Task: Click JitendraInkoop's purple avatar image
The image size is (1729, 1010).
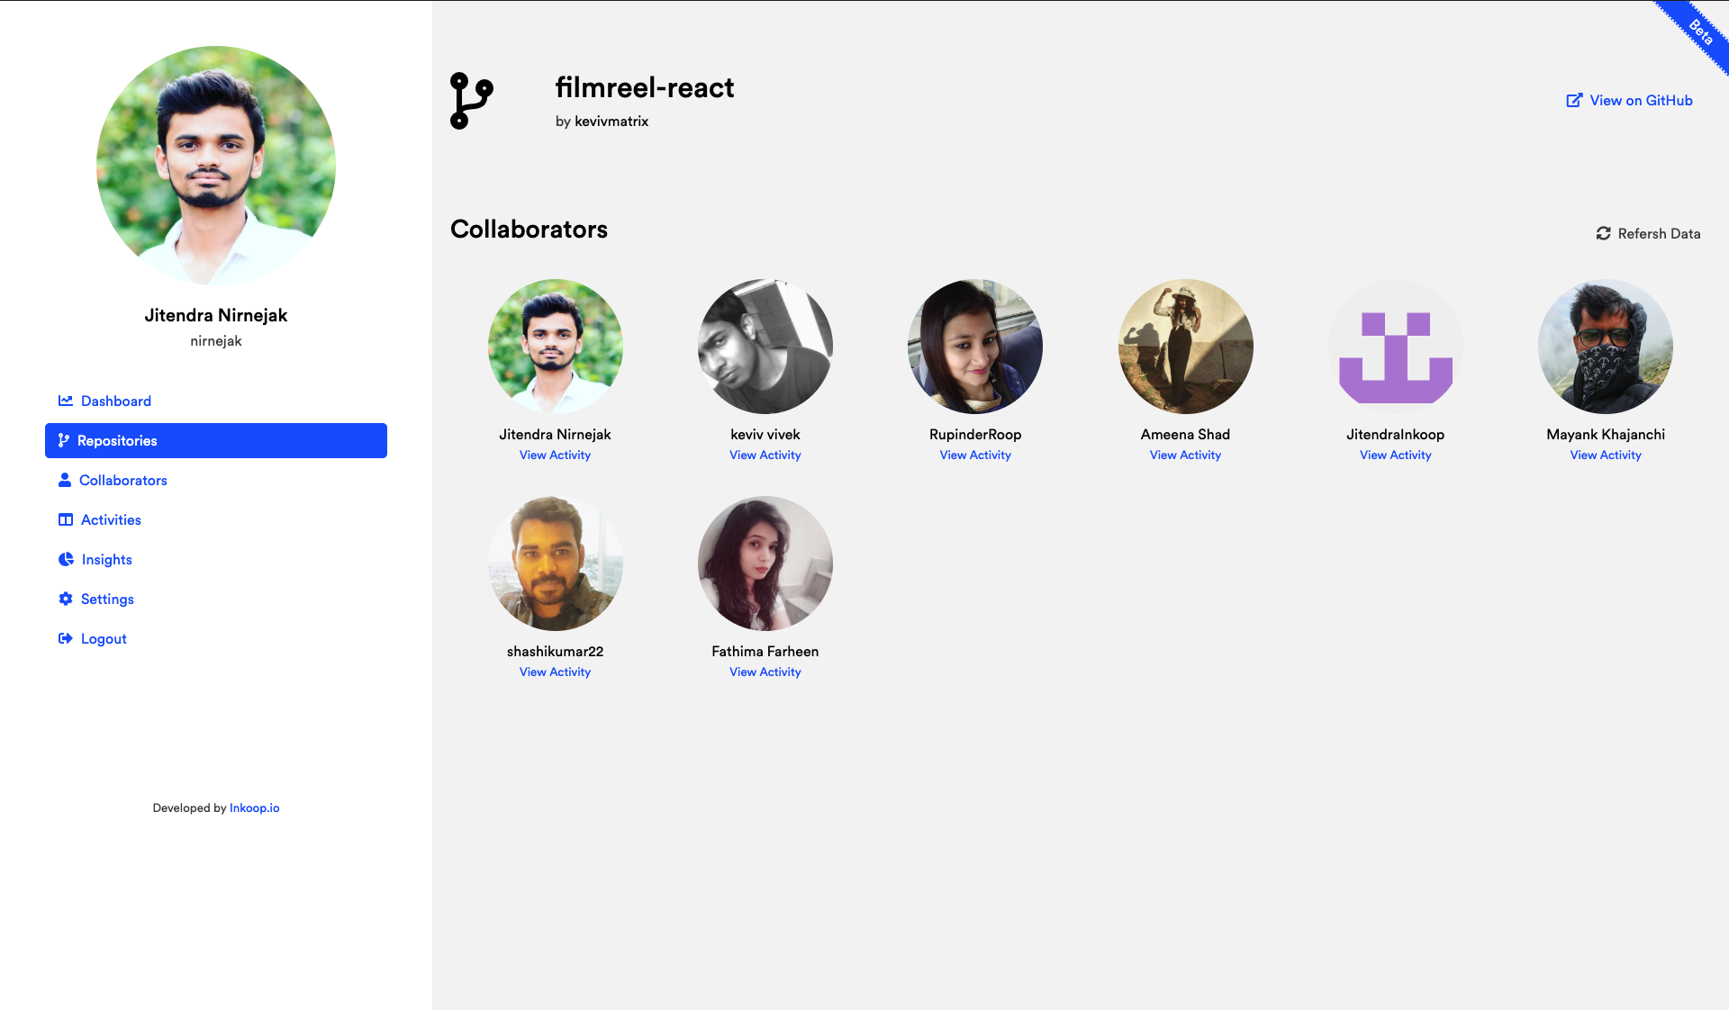Action: click(1395, 347)
